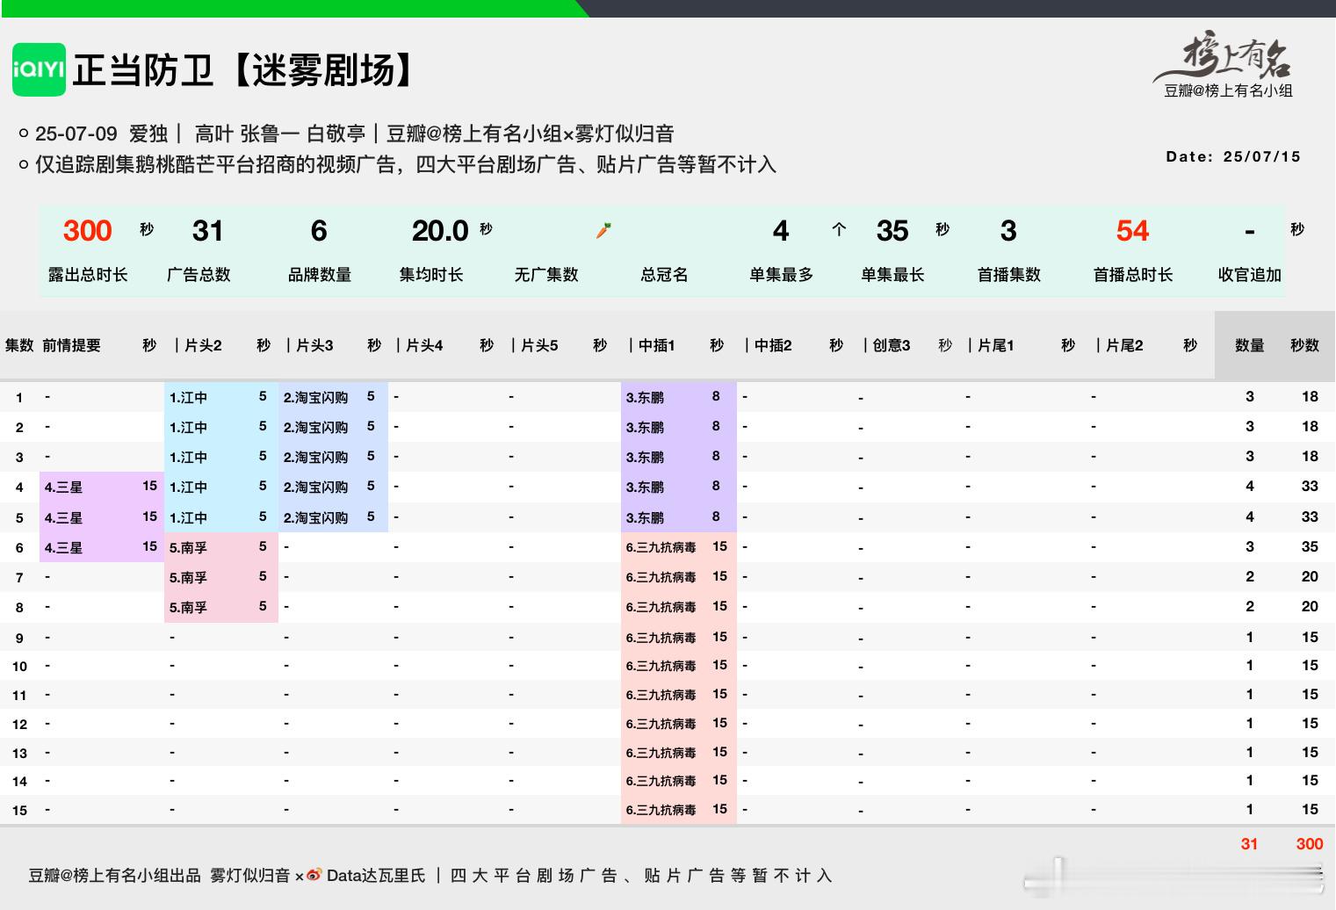The width and height of the screenshot is (1336, 910).
Task: Click 6.三九抗病毒 in episode 15 row
Action: pos(661,809)
